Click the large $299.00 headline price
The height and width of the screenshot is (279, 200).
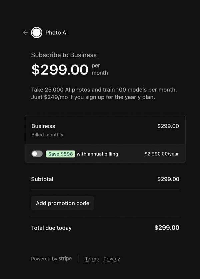60,70
